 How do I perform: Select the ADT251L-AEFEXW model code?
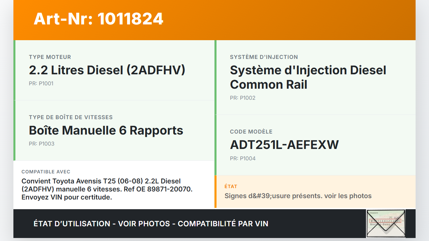(284, 145)
